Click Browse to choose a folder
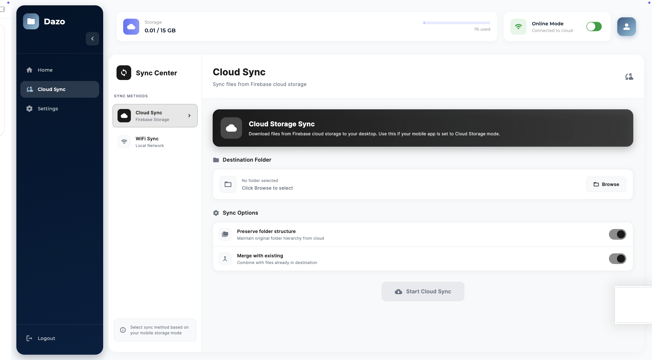 [x=606, y=184]
